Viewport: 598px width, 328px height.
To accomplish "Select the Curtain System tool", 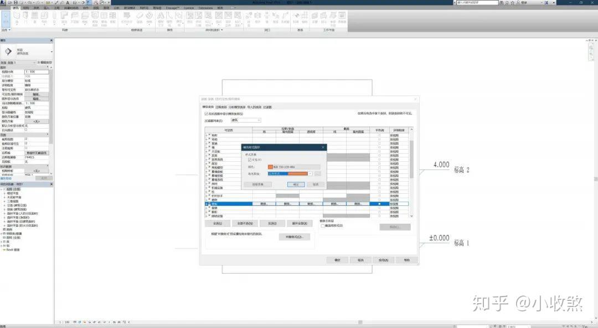I will coord(95,18).
